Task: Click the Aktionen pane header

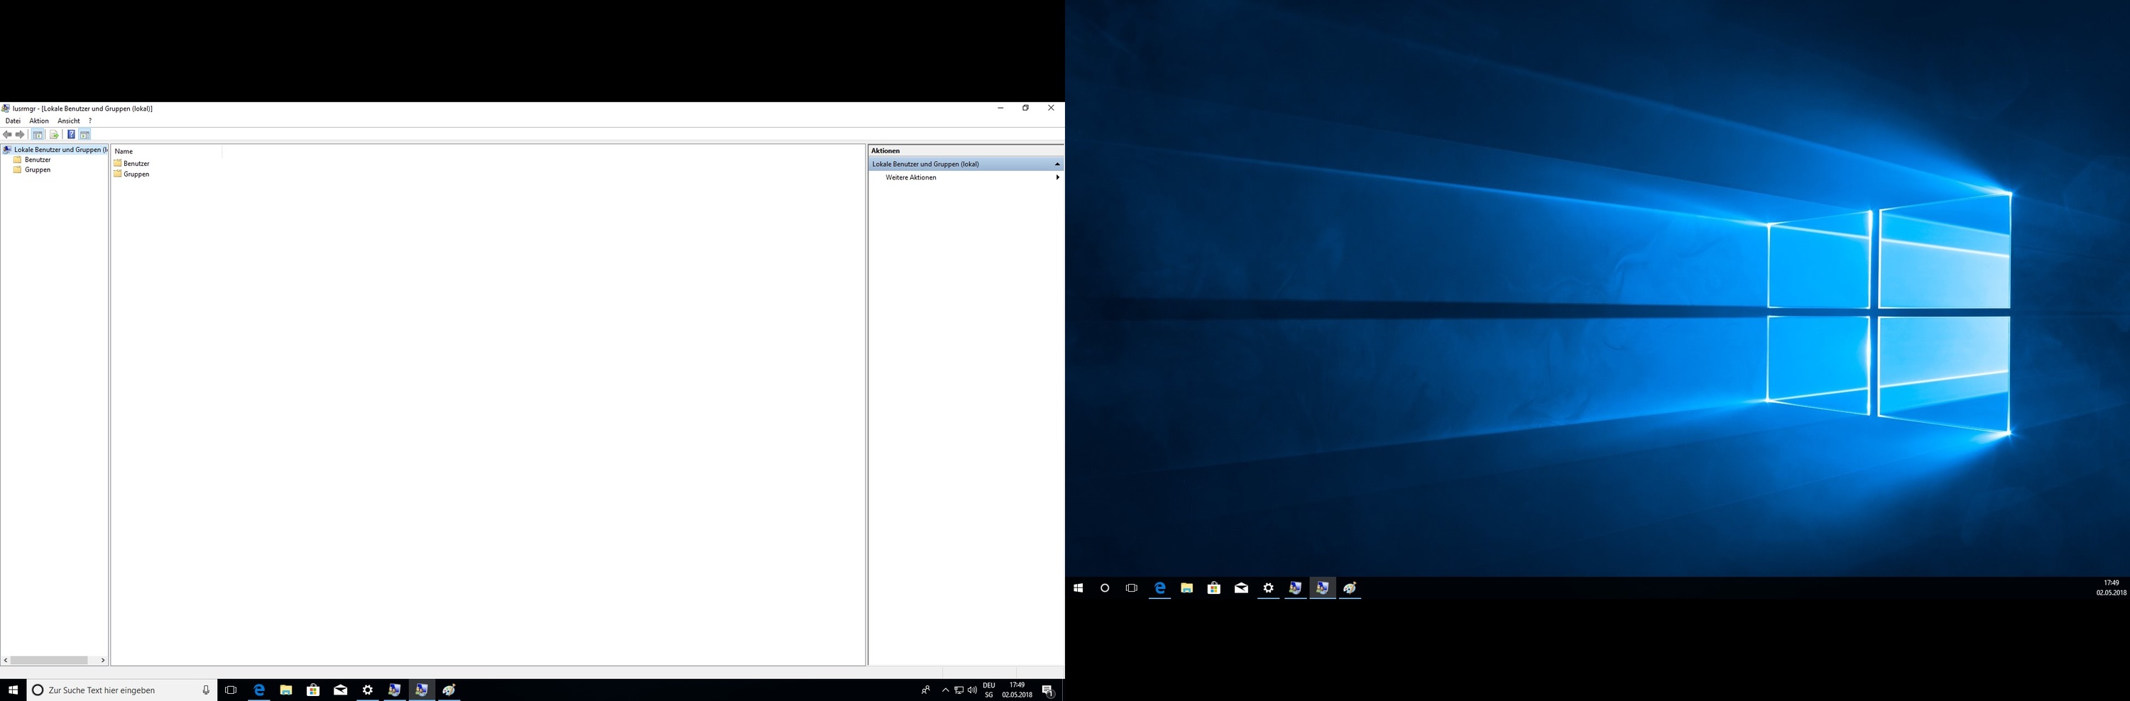Action: pos(966,150)
